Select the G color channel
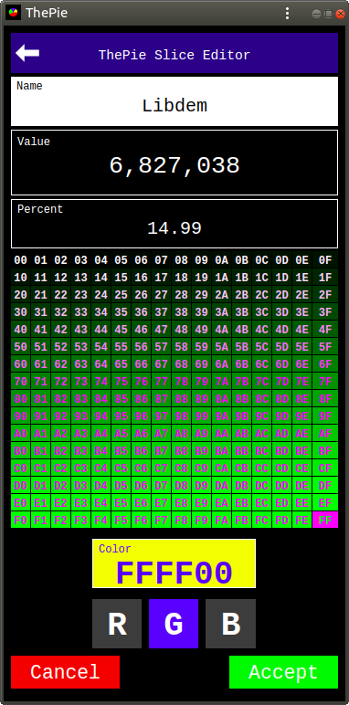This screenshot has width=349, height=705. coord(174,624)
